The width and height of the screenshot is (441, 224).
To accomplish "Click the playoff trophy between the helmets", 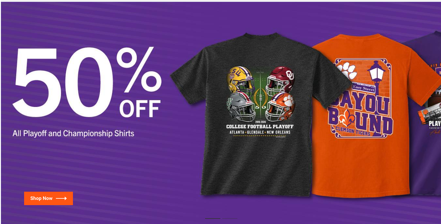I will pyautogui.click(x=260, y=97).
